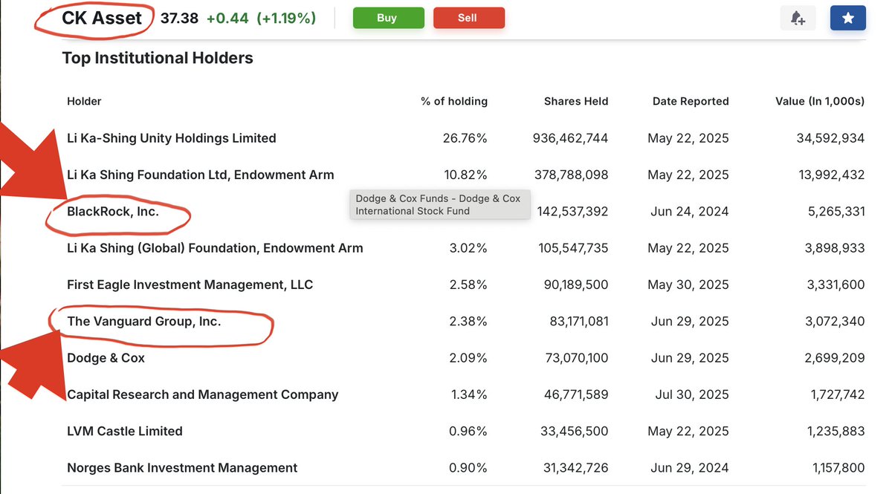
Task: Select the BlackRock, Inc. holder
Action: [113, 211]
